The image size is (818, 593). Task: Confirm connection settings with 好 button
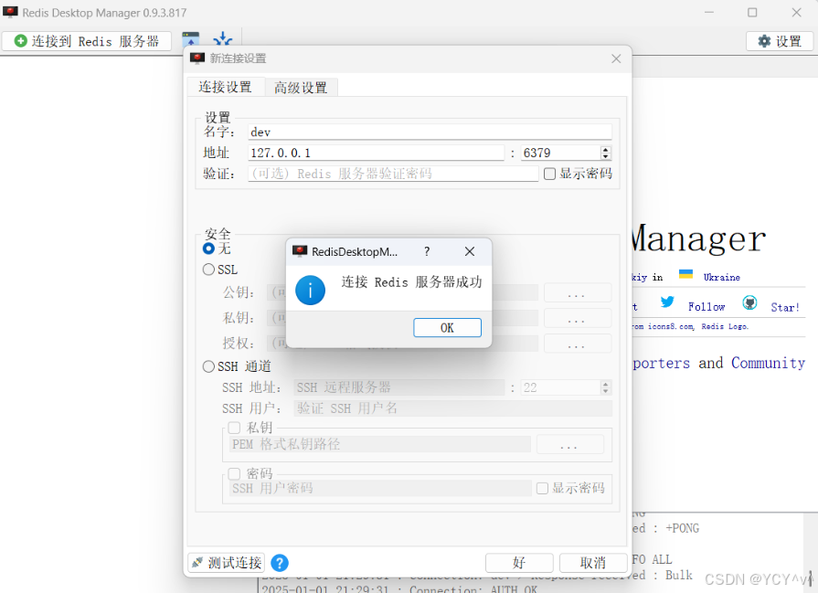point(519,563)
